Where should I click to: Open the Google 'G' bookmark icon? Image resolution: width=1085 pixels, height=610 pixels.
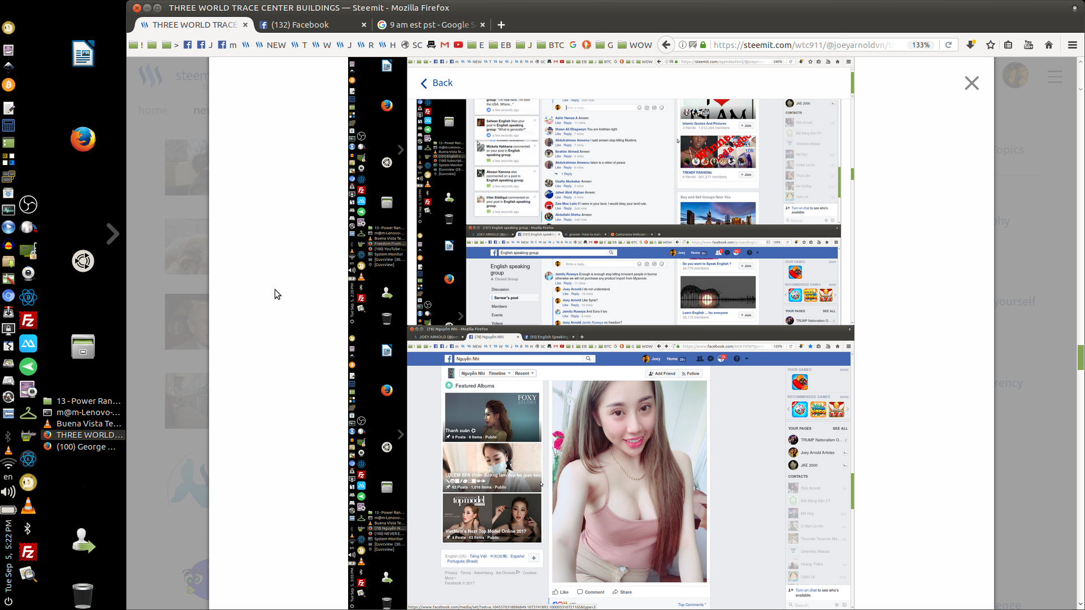(573, 45)
